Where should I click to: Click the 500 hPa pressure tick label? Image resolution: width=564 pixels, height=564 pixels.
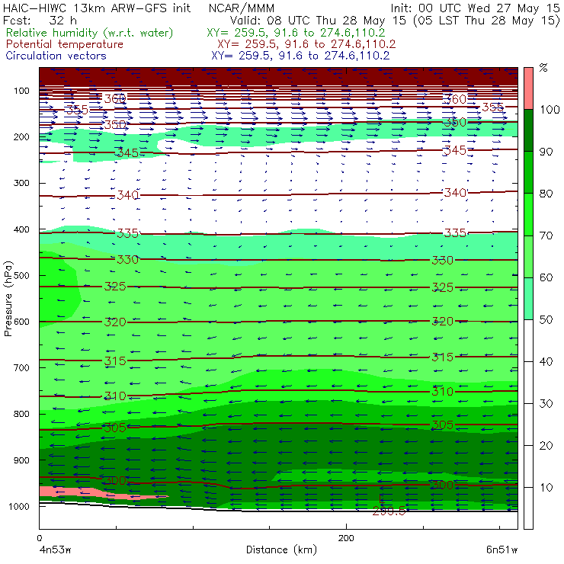(21, 275)
